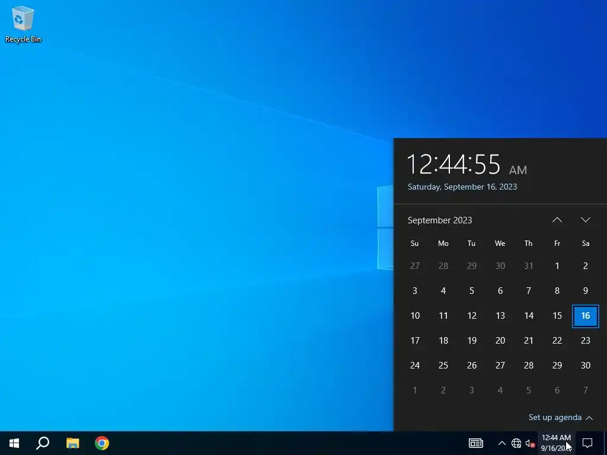
Task: Select dimmed August 27 in calendar
Action: pyautogui.click(x=415, y=266)
